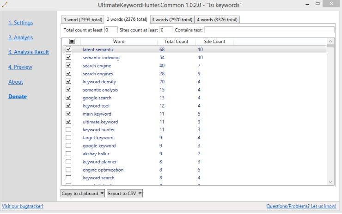Click the app icon in title bar

pyautogui.click(x=5, y=5)
